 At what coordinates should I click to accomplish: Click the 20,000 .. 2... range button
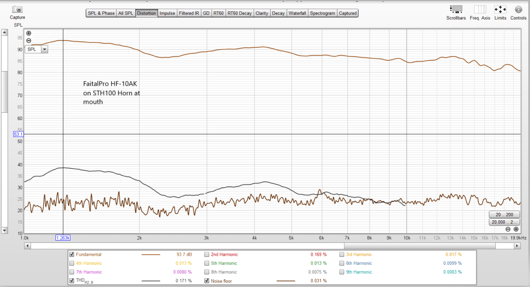tap(504, 222)
